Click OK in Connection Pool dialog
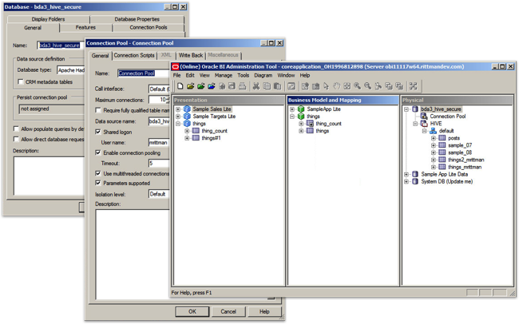This screenshot has width=519, height=324. (x=192, y=311)
